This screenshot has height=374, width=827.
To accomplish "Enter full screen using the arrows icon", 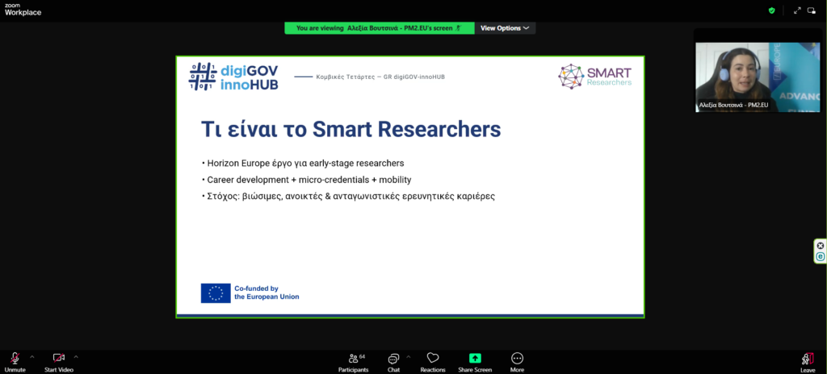I will coord(797,10).
